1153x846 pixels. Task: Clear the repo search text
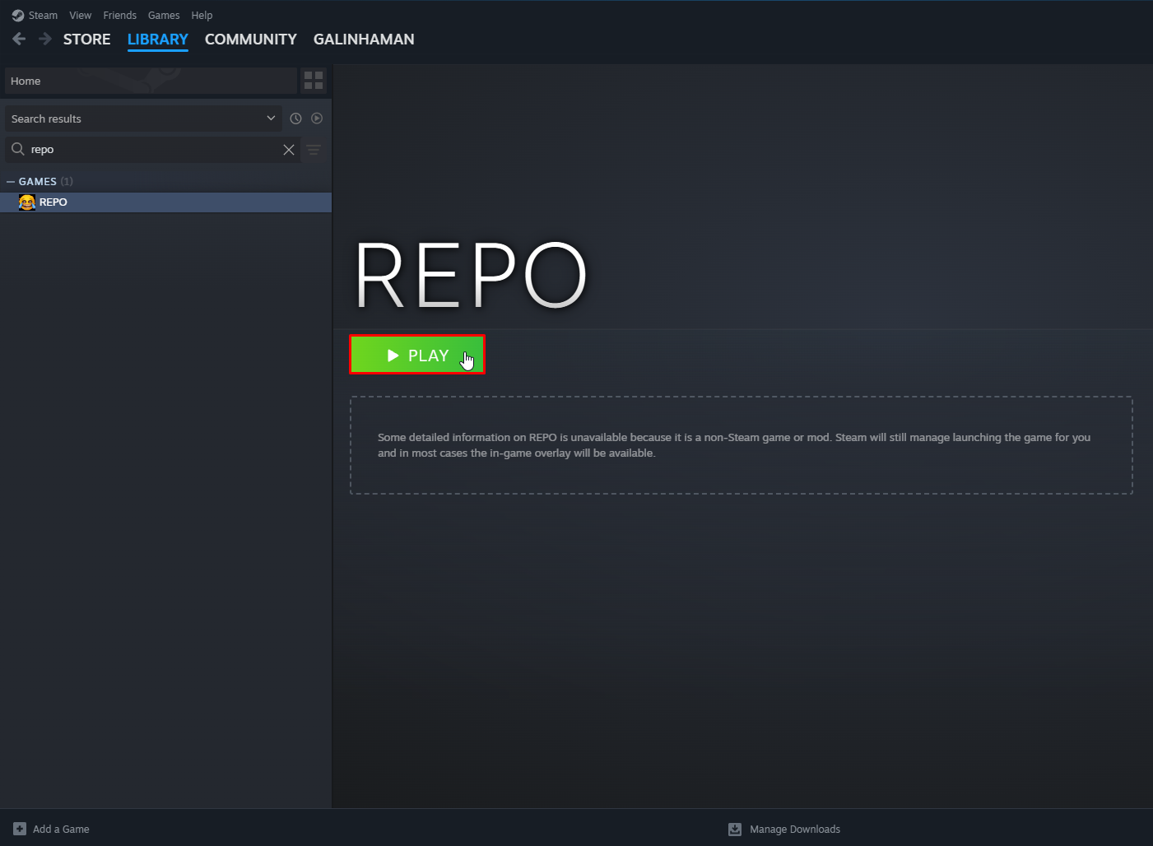click(x=289, y=149)
